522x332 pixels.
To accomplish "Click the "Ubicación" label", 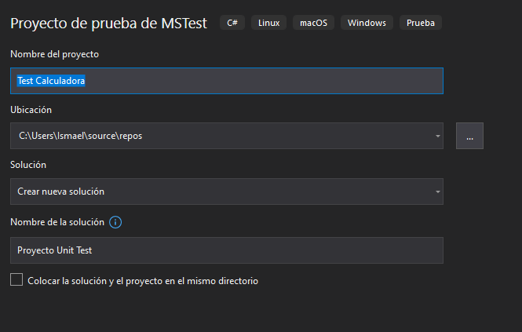I will click(31, 110).
